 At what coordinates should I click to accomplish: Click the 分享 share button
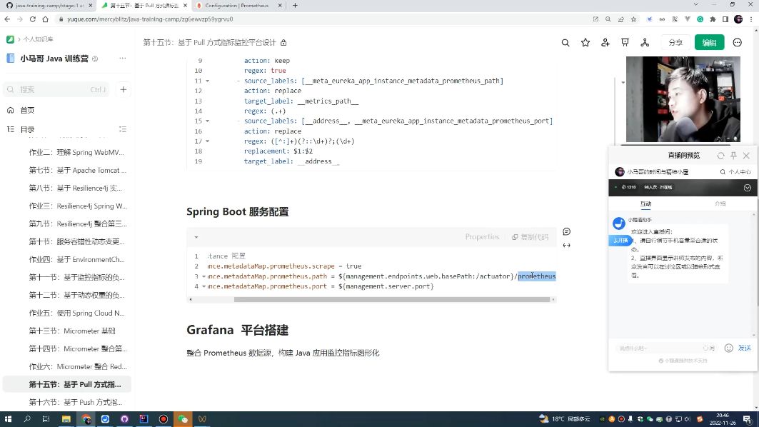pyautogui.click(x=675, y=43)
